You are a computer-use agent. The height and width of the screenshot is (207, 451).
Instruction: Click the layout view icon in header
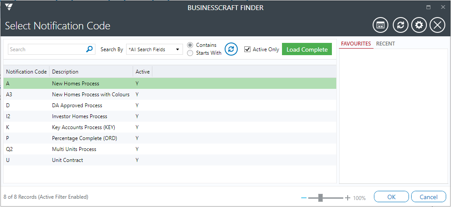tap(380, 25)
